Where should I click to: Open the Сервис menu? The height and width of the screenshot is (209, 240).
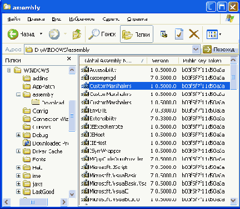111,19
